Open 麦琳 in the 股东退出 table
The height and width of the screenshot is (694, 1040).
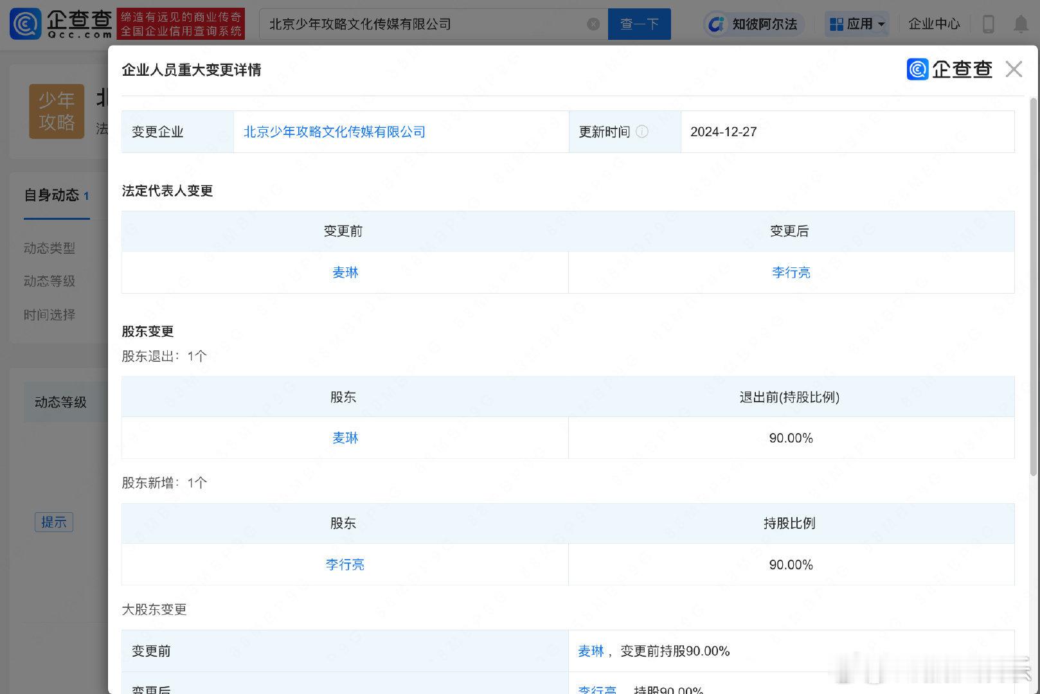345,438
